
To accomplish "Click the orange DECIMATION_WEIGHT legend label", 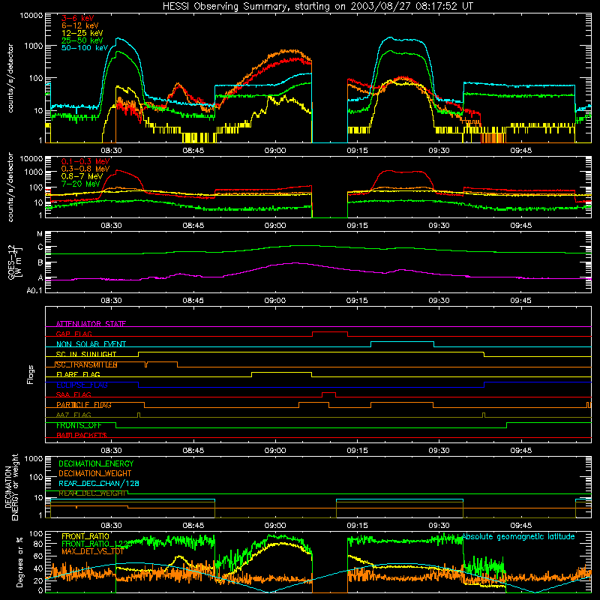I will point(95,473).
